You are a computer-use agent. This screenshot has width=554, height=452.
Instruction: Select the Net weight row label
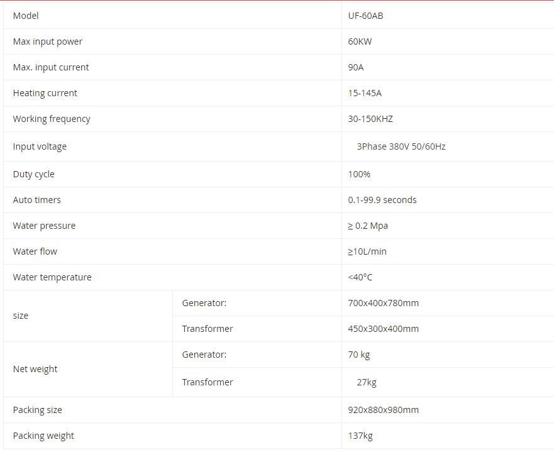coord(35,370)
